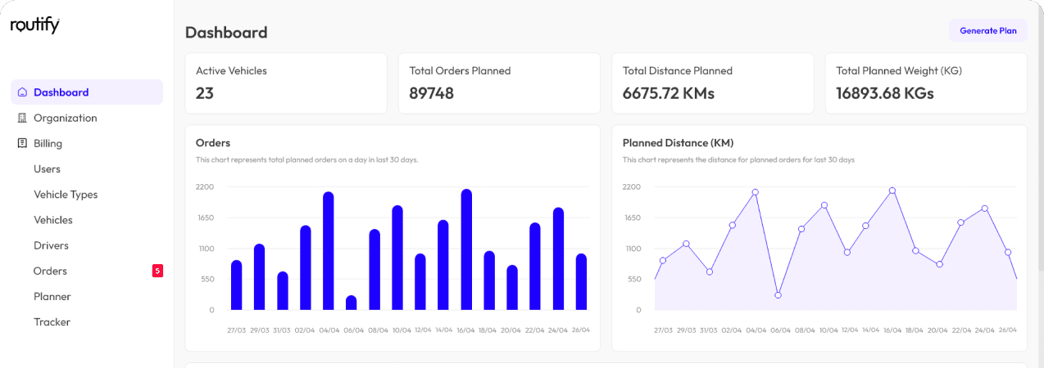Click the Orders chart description text
The height and width of the screenshot is (368, 1044).
pos(307,159)
